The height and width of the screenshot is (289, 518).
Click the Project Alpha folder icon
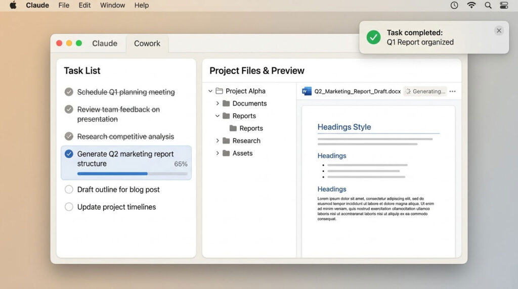[x=219, y=91]
